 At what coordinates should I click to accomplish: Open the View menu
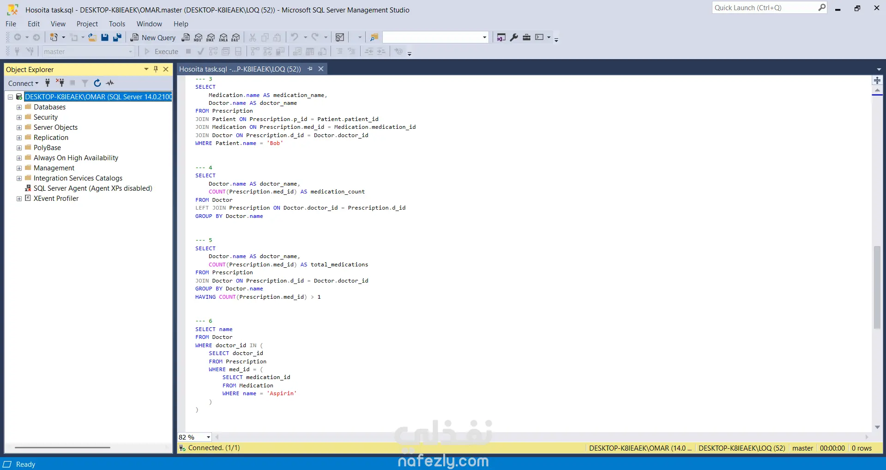click(x=58, y=24)
